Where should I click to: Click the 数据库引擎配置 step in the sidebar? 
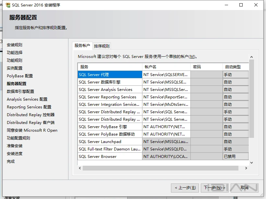pyautogui.click(x=20, y=92)
